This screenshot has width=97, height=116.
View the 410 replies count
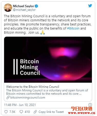(27, 112)
